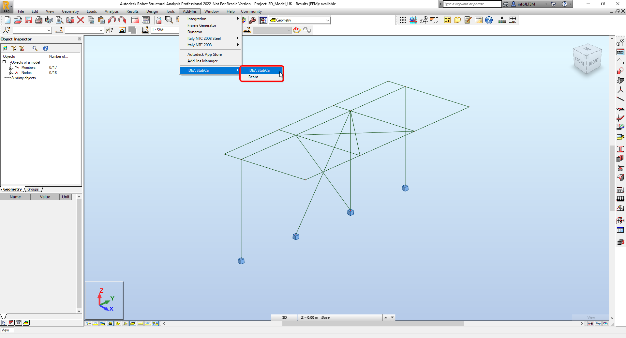
Task: Switch to the Groups tab
Action: click(x=33, y=189)
